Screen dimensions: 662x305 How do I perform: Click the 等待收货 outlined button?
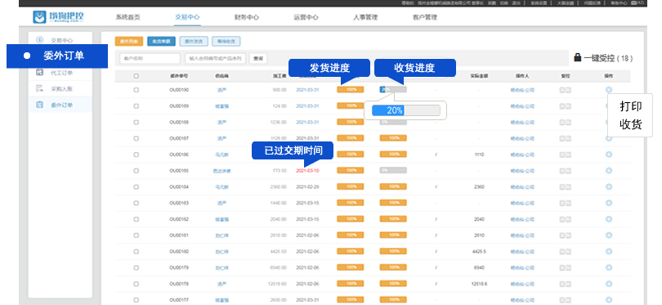point(226,41)
